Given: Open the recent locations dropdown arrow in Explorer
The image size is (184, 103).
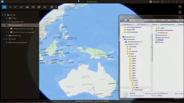Looking at the screenshot, I should point(128,21).
